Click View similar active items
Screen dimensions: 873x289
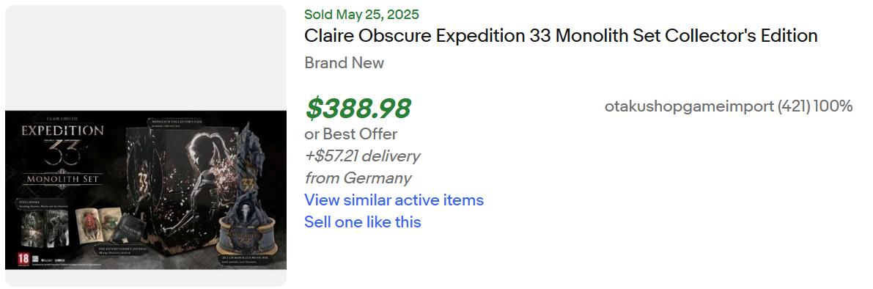[x=394, y=200]
